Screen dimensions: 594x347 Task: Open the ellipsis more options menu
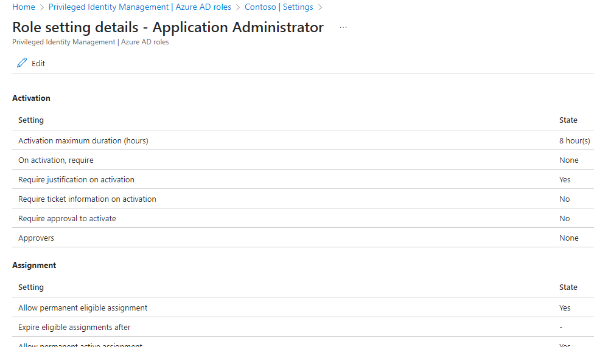click(343, 27)
